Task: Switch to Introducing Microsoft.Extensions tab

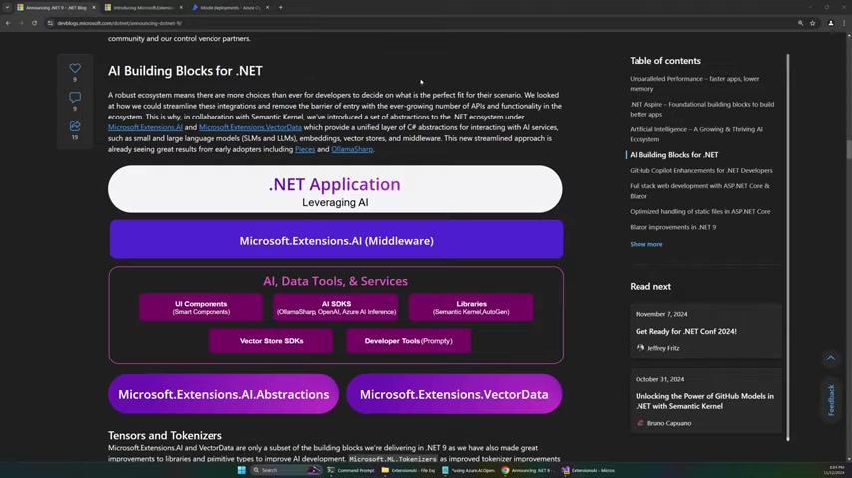Action: (x=144, y=8)
